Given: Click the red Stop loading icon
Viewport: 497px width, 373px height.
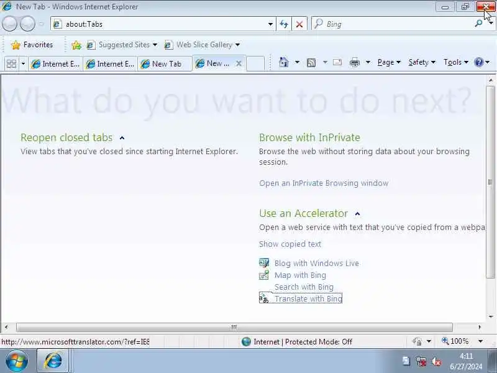Looking at the screenshot, I should coord(299,24).
